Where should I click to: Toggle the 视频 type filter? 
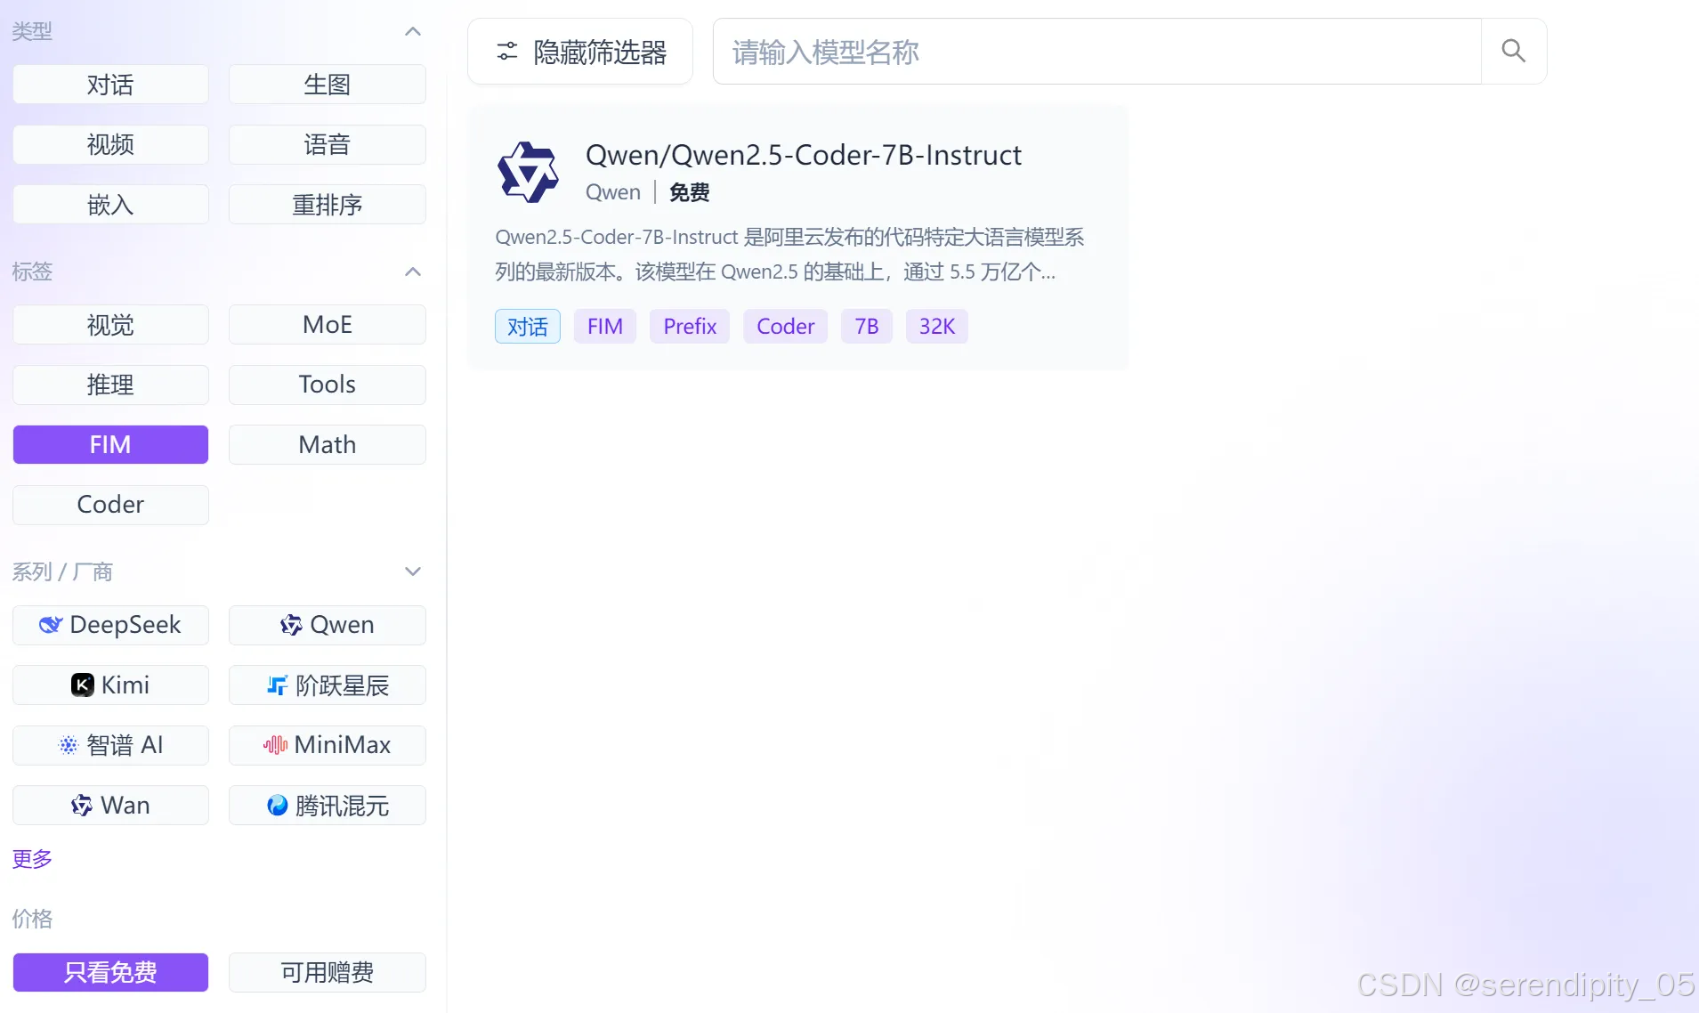(x=110, y=144)
